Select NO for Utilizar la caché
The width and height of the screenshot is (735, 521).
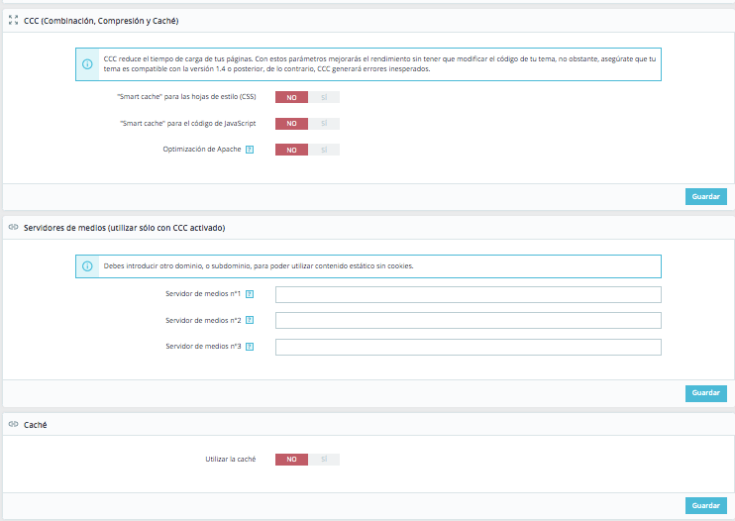[291, 460]
